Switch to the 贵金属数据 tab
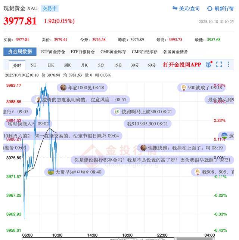 [20, 52]
